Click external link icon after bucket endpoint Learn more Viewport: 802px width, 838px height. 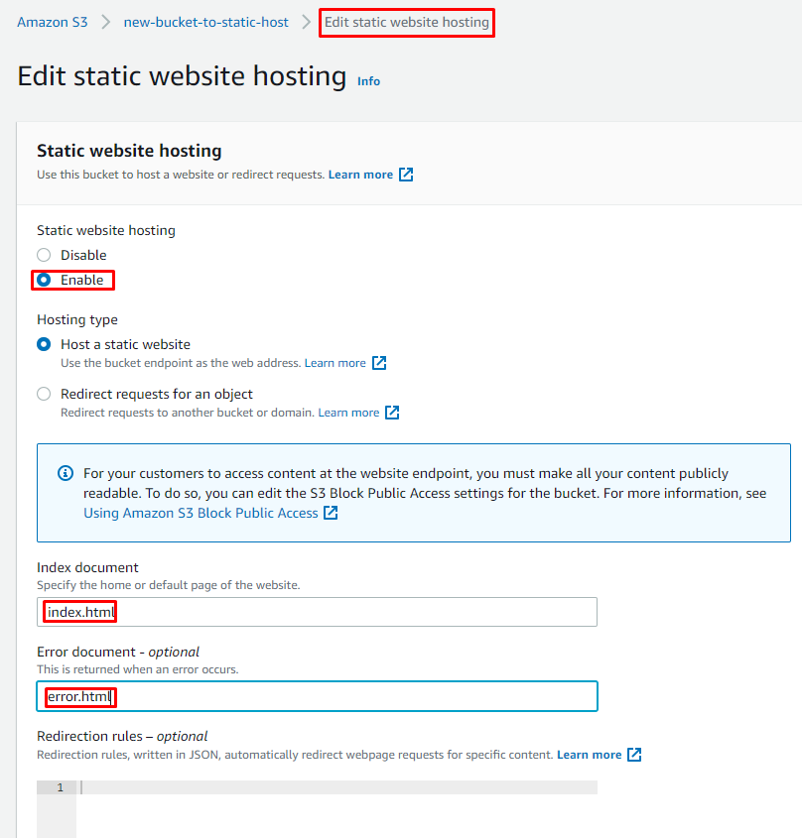(x=379, y=363)
